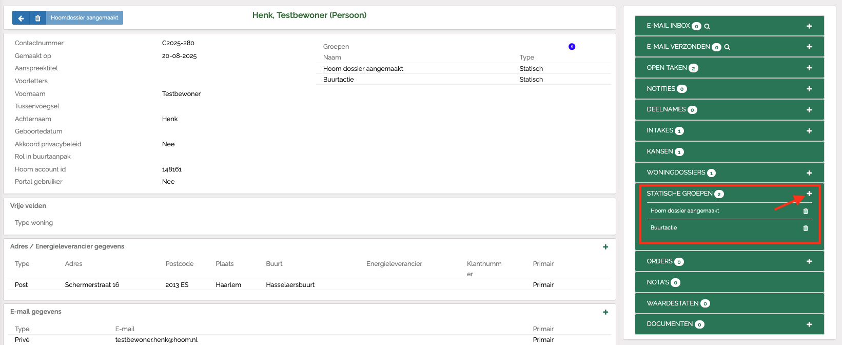Viewport: 842px width, 345px height.
Task: Expand the Intakes section
Action: pos(660,130)
